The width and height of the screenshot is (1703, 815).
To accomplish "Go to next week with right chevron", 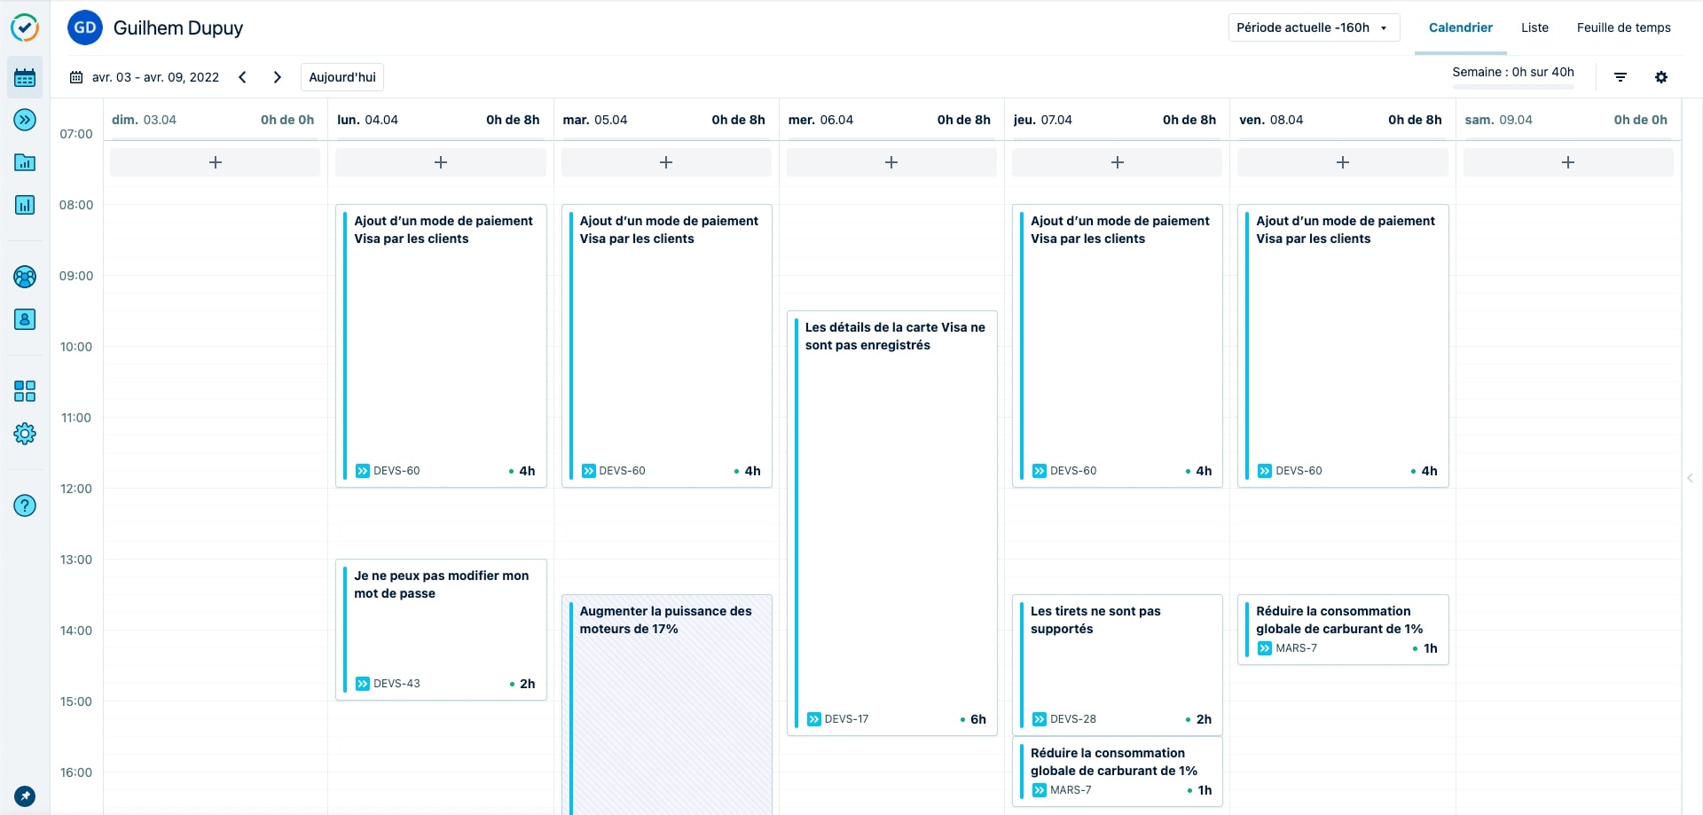I will point(278,77).
